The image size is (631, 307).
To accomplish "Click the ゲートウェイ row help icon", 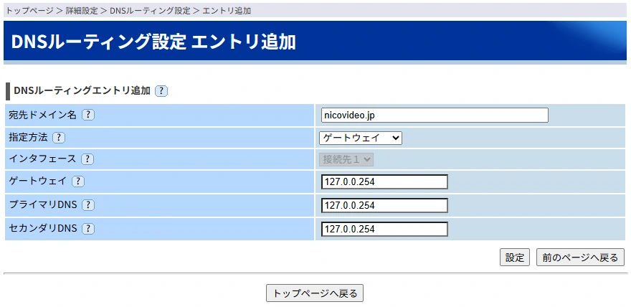I will pos(78,182).
